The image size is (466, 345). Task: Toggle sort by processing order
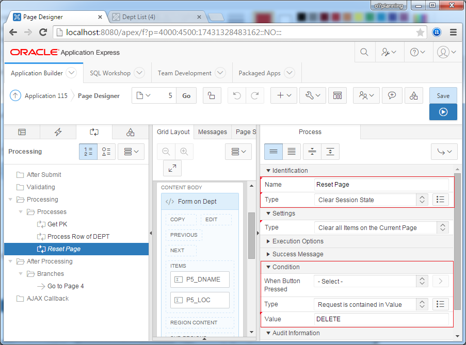pos(88,152)
